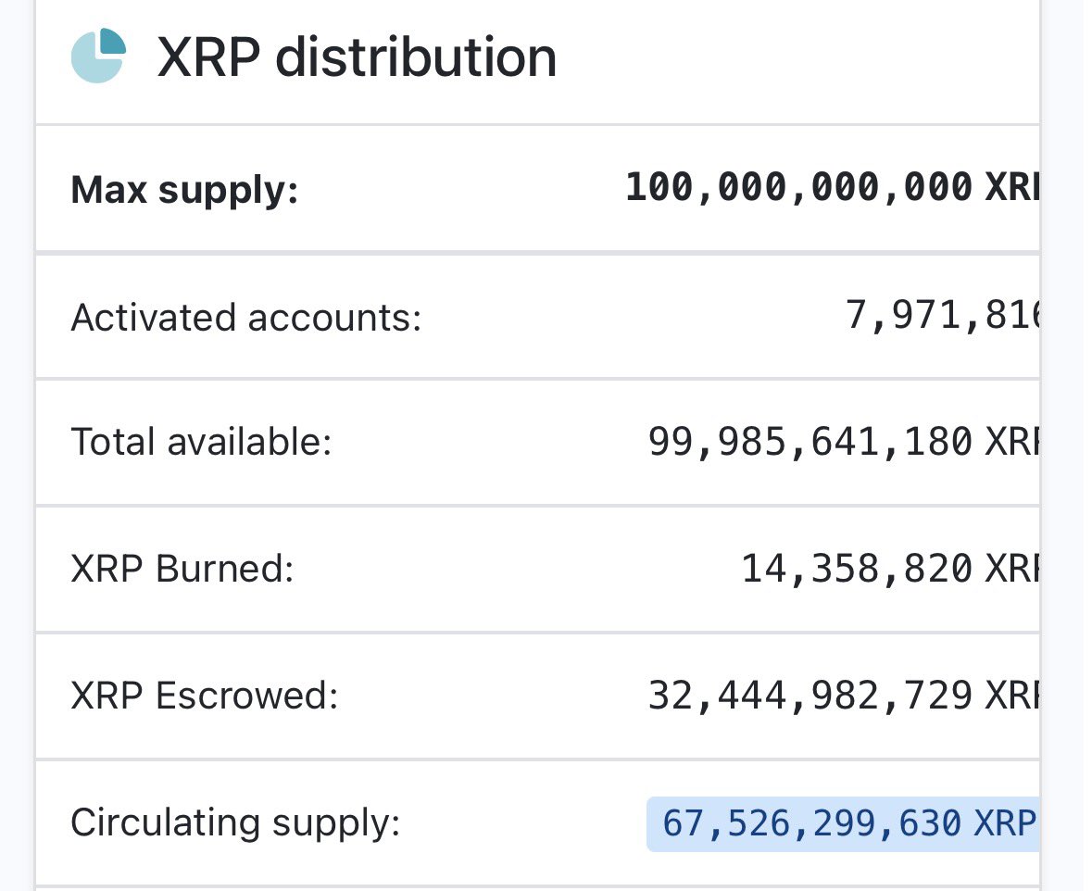The height and width of the screenshot is (891, 1092).
Task: Select the XRP Escrowed label
Action: (x=205, y=696)
